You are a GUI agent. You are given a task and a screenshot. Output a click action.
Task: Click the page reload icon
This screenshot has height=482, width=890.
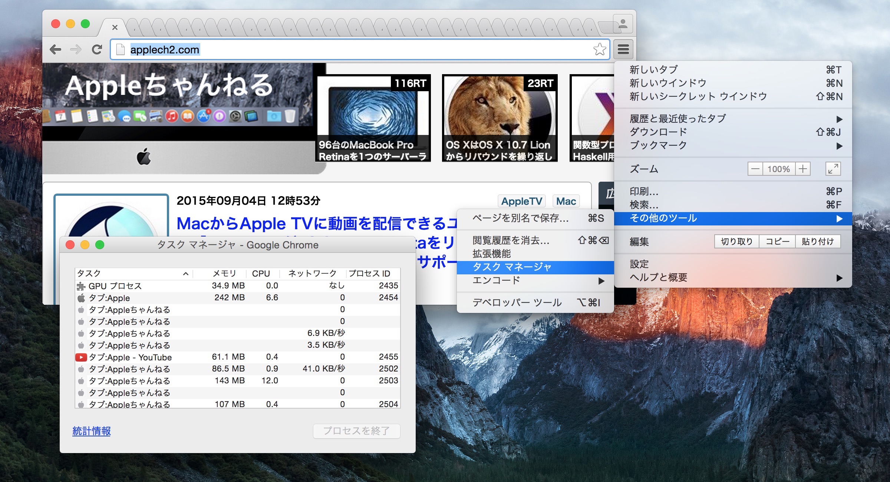(x=97, y=49)
